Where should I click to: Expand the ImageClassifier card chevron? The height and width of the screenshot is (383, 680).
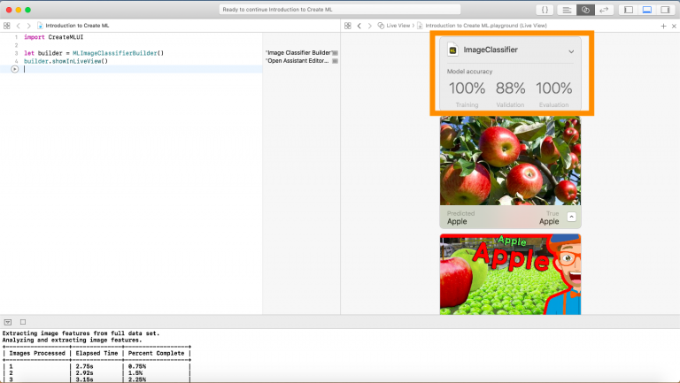point(570,51)
